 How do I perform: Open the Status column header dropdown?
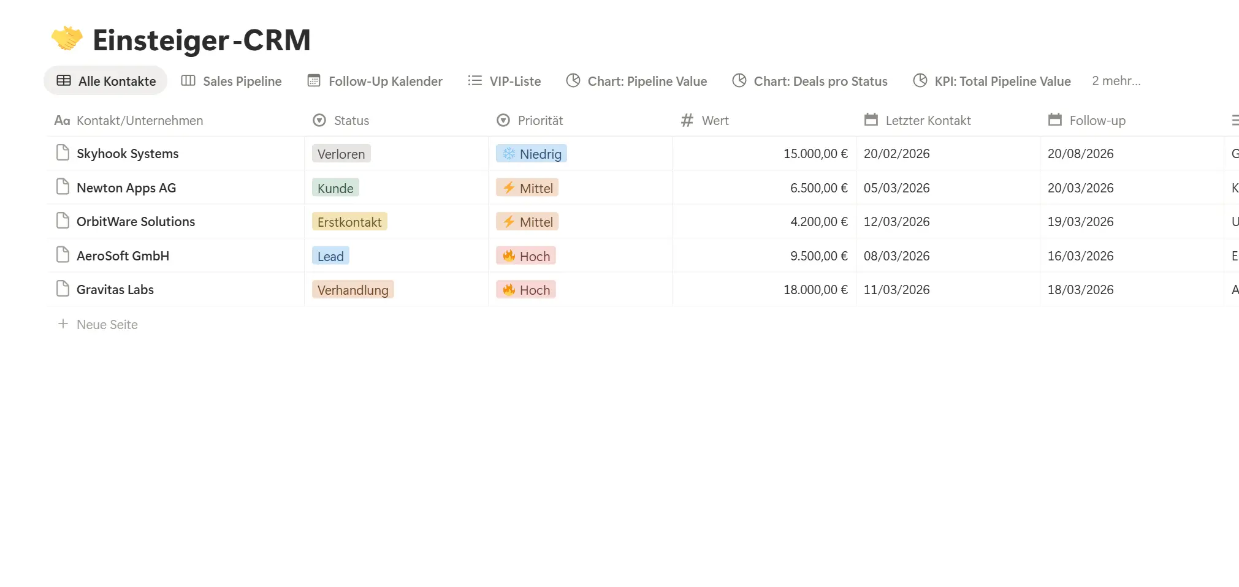pos(319,120)
